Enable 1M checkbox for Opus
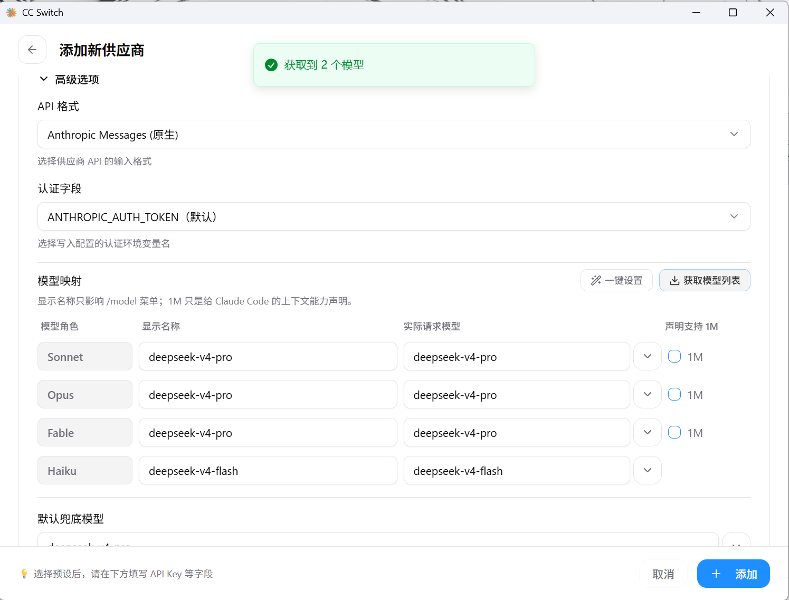789x600 pixels. tap(674, 394)
